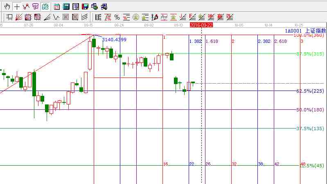Click the 1A0001 上证指数 title

click(x=306, y=31)
